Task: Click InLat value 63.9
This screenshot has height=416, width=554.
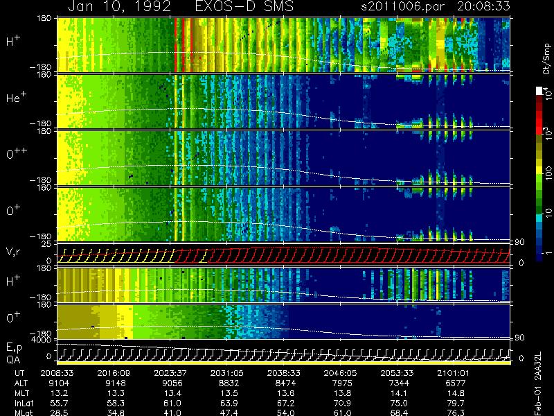Action: coord(229,403)
